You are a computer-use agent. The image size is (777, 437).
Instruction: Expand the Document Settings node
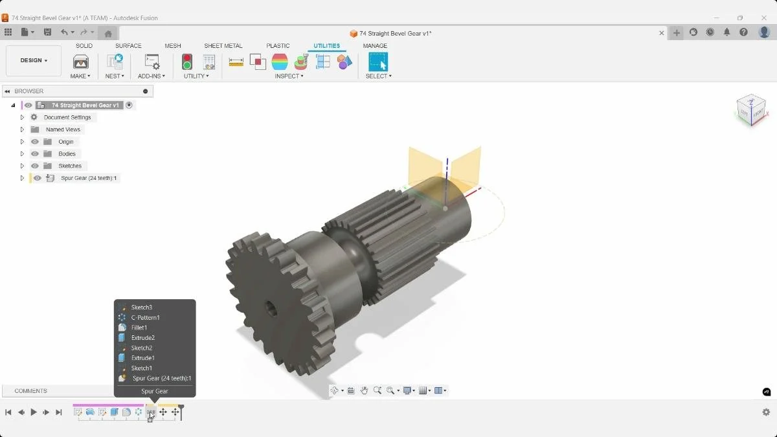tap(22, 117)
